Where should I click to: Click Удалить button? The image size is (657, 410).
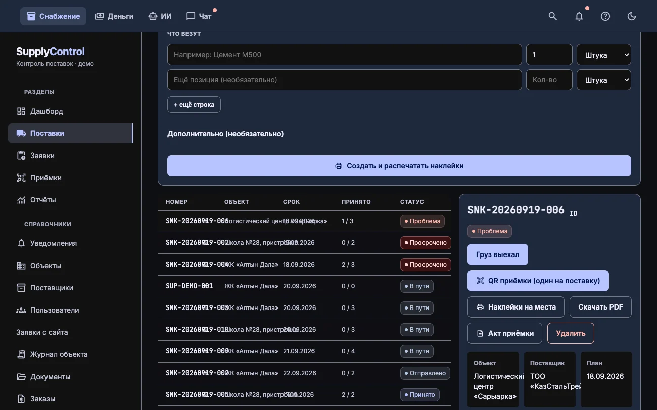click(x=571, y=333)
